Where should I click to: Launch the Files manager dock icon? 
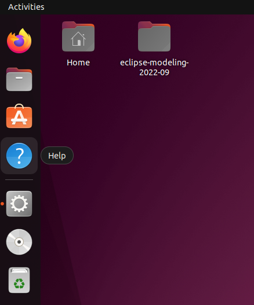tap(19, 79)
